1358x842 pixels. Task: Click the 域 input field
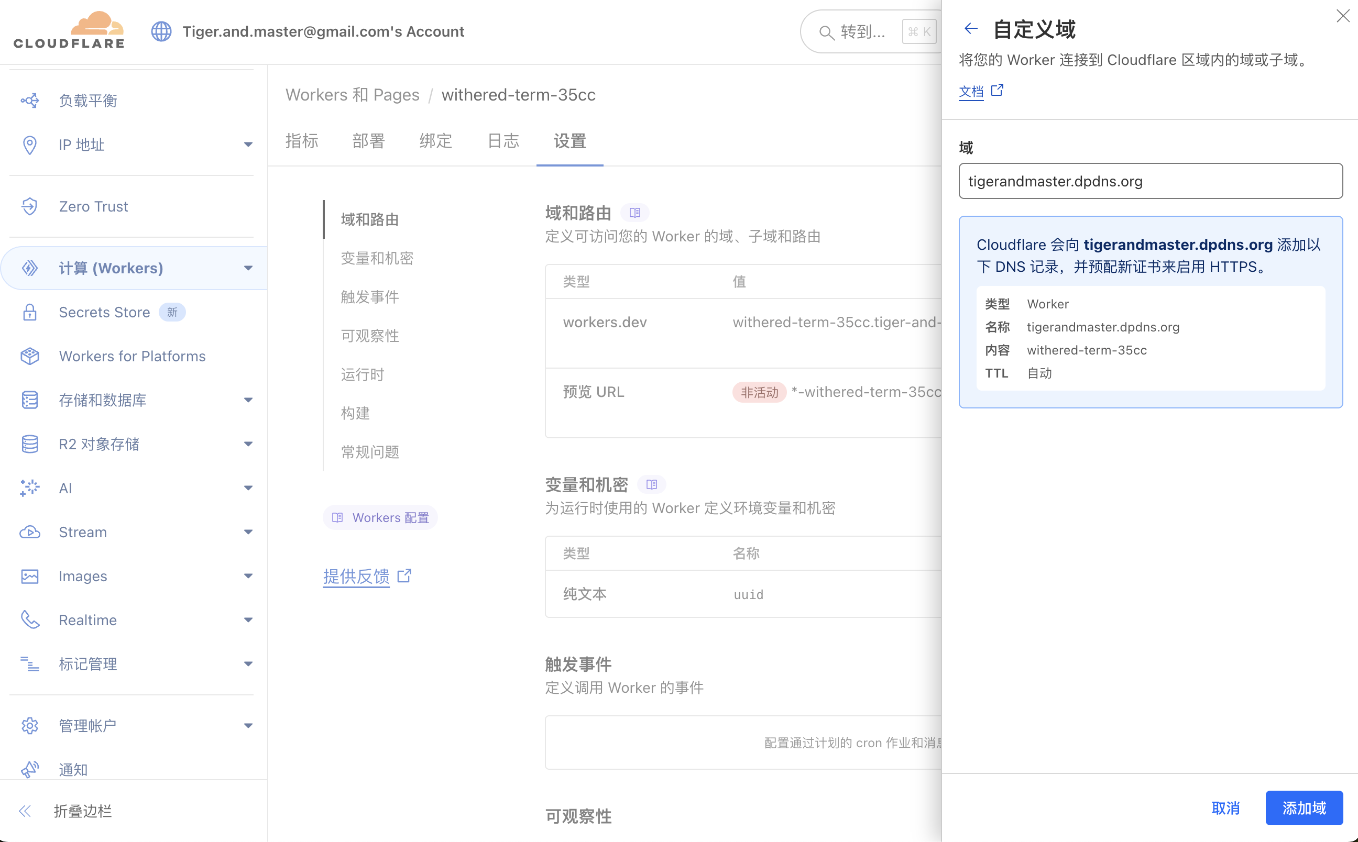coord(1150,181)
